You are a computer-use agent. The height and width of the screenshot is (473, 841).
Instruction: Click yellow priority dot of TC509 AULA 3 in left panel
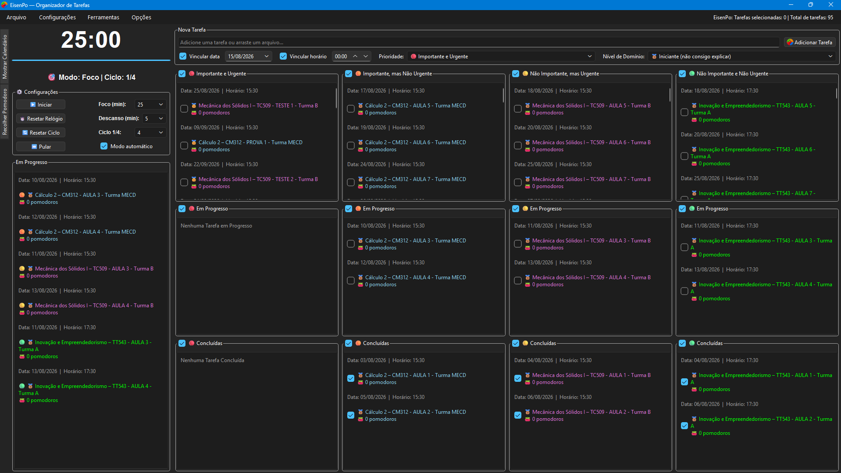pyautogui.click(x=22, y=269)
